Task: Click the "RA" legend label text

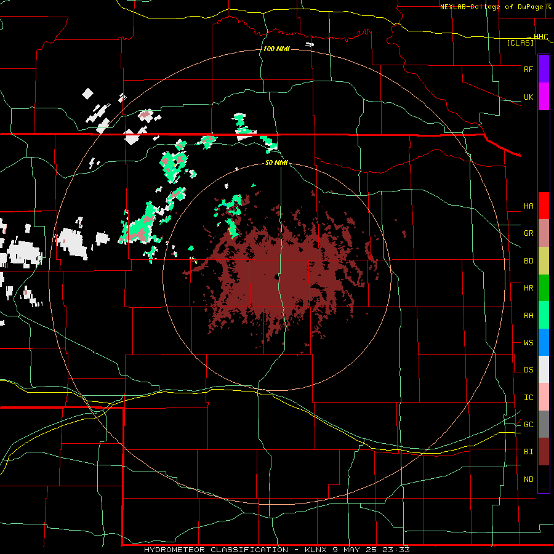Action: tap(528, 315)
